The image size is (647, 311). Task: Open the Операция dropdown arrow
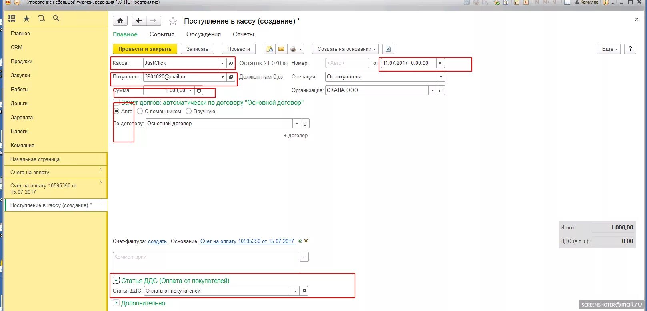441,77
